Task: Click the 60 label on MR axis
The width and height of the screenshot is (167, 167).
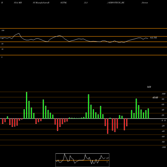Action: tap(163, 105)
